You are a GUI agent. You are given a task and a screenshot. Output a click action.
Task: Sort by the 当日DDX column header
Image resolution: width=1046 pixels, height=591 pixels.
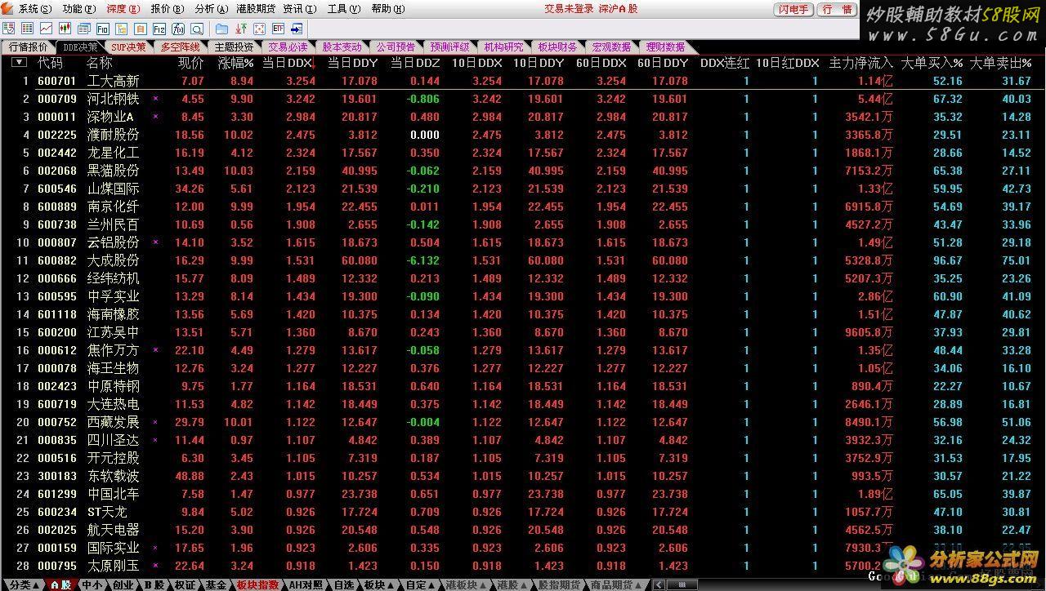pos(288,63)
